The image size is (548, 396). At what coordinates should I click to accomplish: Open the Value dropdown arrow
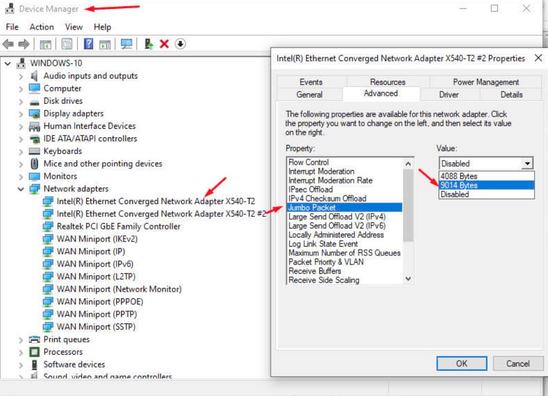pos(527,163)
